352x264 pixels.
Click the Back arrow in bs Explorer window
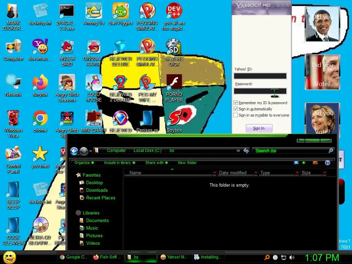(74, 151)
